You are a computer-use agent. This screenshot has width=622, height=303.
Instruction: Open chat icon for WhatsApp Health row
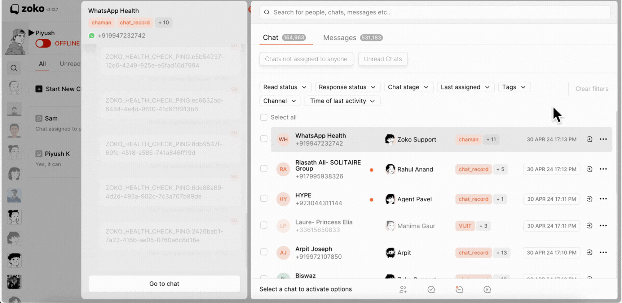pyautogui.click(x=589, y=139)
